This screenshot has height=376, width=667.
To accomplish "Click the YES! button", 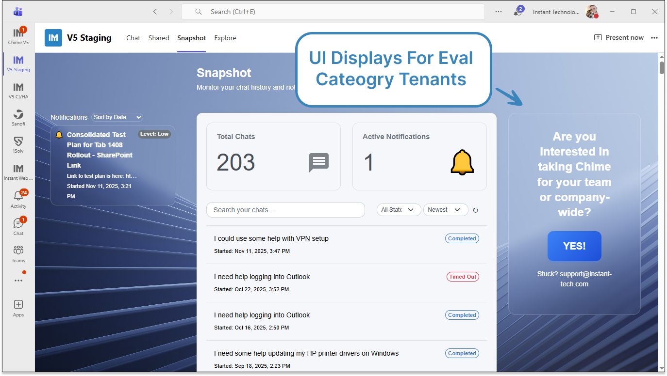I will (574, 246).
